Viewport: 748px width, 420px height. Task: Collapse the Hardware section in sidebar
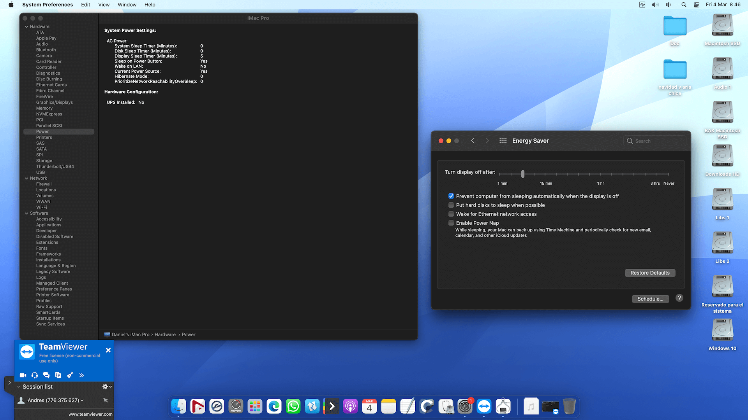tap(26, 26)
